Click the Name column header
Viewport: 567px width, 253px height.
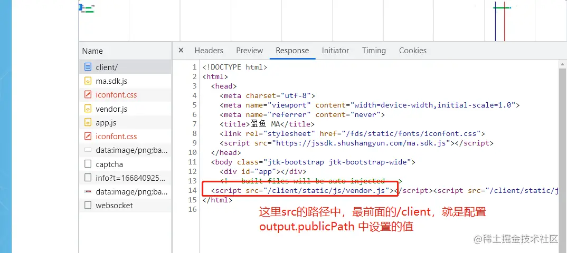pos(125,51)
